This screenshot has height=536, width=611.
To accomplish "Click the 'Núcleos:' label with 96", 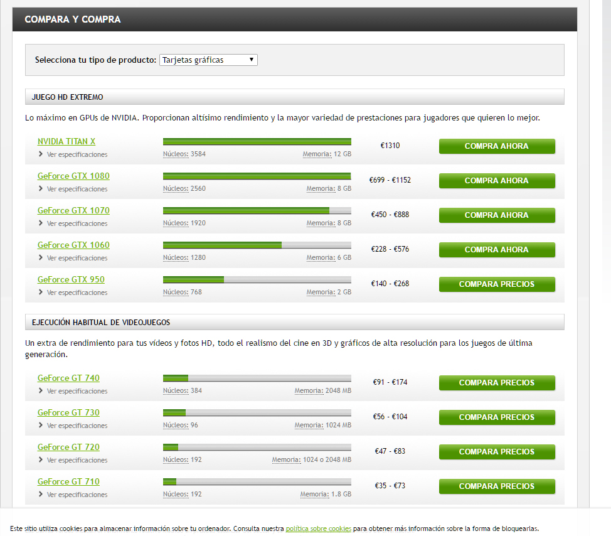I will tap(176, 425).
